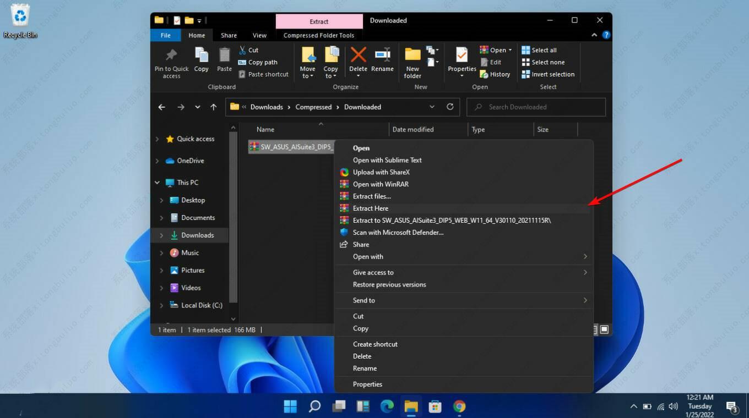
Task: Create a New folder from ribbon
Action: pos(413,56)
